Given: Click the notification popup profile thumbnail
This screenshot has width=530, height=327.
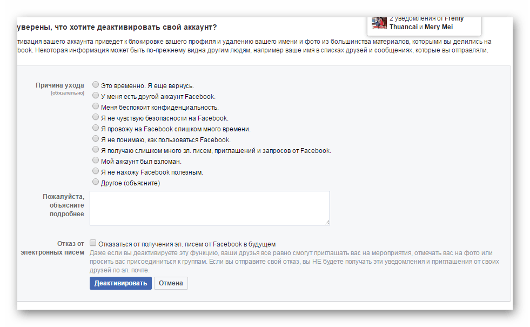Looking at the screenshot, I should 379,23.
